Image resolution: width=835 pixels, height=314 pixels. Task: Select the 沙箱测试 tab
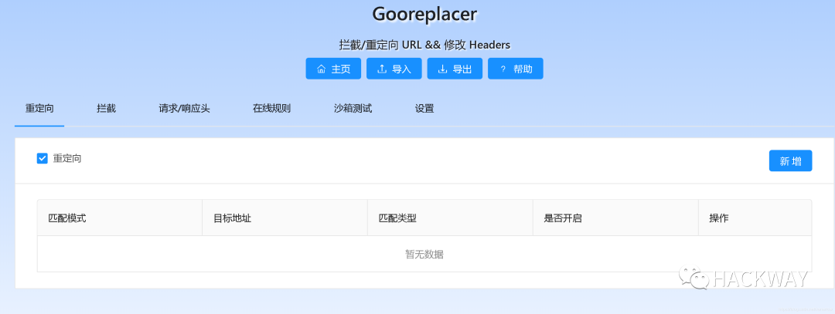pos(353,109)
